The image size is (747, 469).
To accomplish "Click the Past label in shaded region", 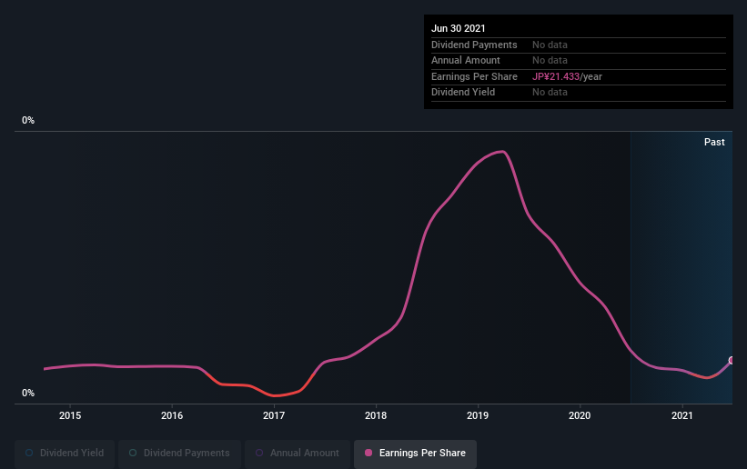I will (714, 142).
